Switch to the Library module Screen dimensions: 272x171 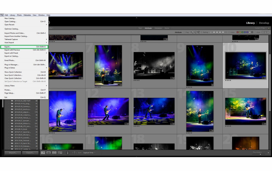click(x=250, y=23)
